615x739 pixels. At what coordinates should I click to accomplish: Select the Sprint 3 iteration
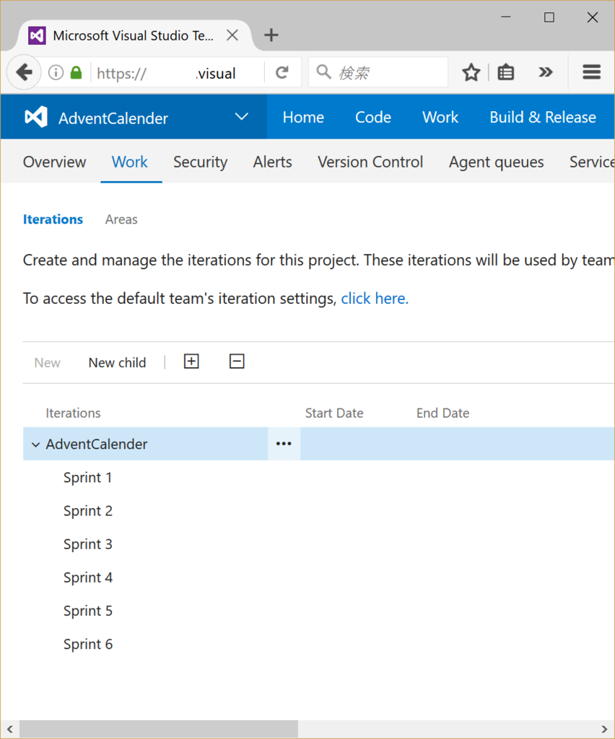click(x=87, y=544)
